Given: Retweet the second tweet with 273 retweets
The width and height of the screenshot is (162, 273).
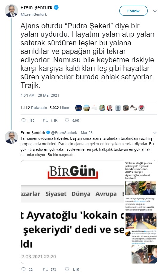Looking at the screenshot, I should coord(46,269).
